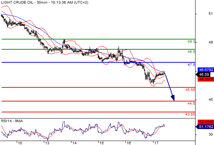This screenshot has height=145, width=214.
Task: Click the 51 price axis label
Action: click(x=211, y=14)
